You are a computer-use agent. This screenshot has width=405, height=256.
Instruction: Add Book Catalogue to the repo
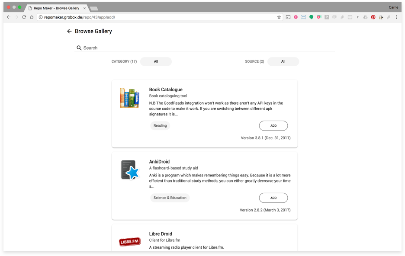pos(273,126)
